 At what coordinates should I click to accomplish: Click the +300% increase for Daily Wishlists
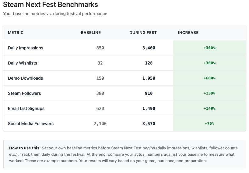[x=209, y=63]
